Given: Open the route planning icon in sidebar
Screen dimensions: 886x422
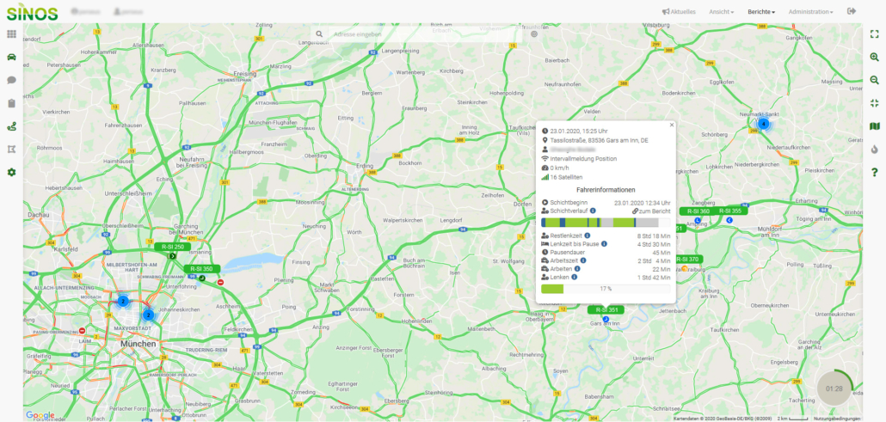Looking at the screenshot, I should point(11,126).
